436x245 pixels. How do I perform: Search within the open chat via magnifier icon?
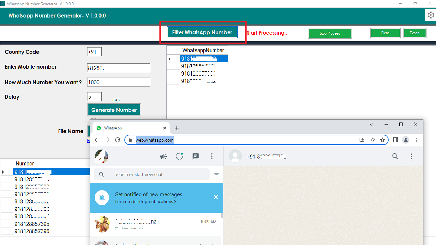point(395,156)
